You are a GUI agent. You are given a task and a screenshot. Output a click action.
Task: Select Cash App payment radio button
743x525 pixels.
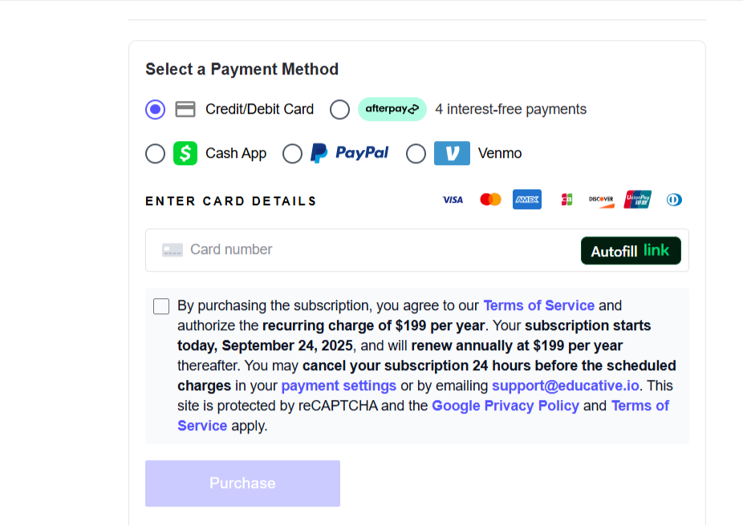[x=156, y=153]
